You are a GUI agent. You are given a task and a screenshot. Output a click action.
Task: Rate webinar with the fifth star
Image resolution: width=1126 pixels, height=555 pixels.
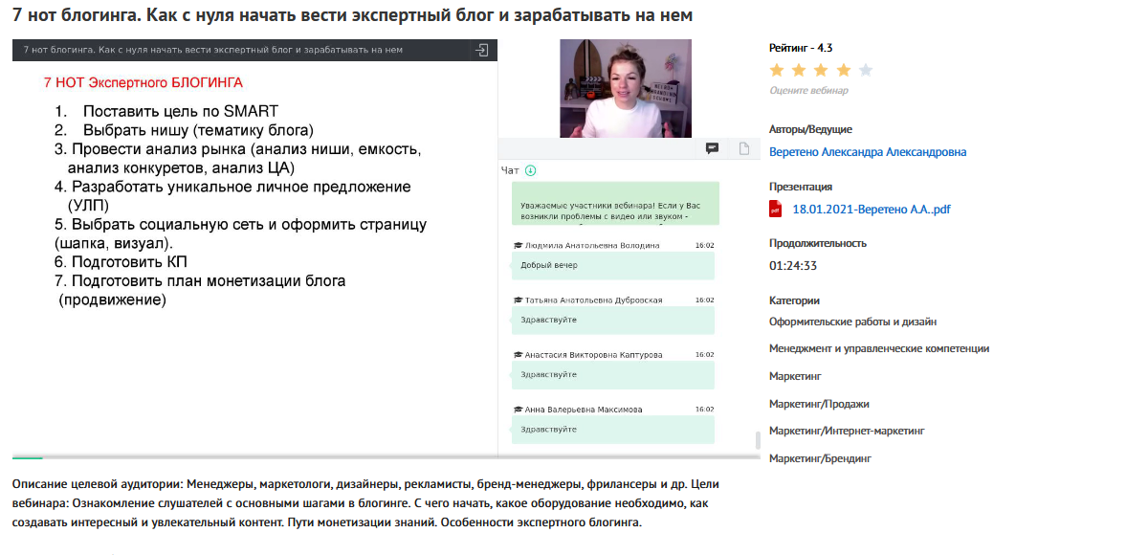point(866,70)
